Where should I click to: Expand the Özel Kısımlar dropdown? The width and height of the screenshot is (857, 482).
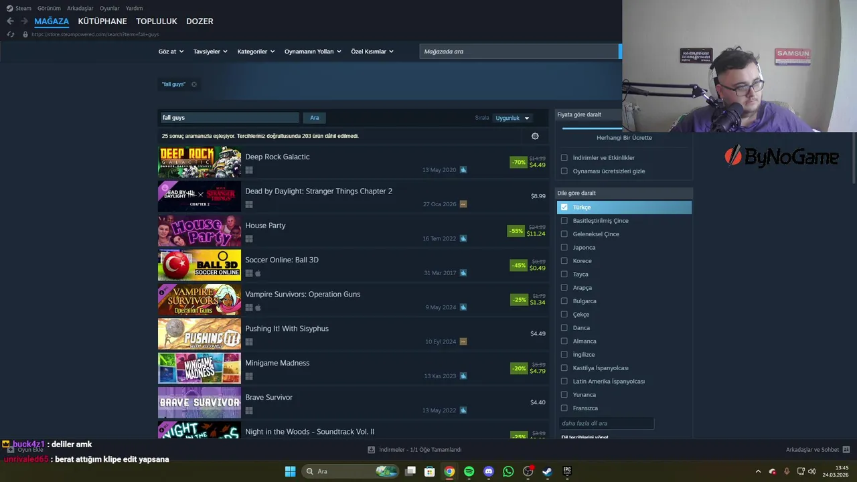372,52
